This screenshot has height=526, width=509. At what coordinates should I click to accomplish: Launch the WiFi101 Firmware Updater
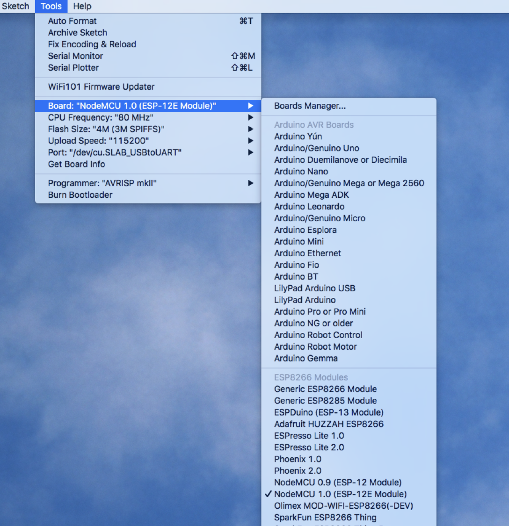coord(101,86)
